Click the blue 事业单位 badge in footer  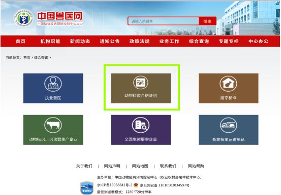[x=87, y=188]
